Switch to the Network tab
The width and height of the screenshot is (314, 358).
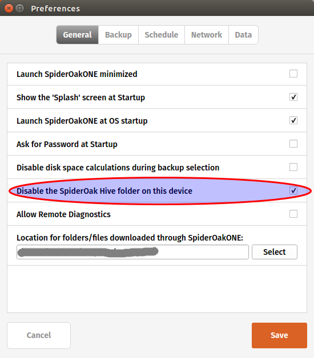click(x=207, y=35)
